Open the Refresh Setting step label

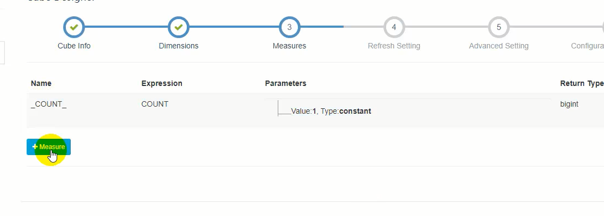click(x=394, y=46)
